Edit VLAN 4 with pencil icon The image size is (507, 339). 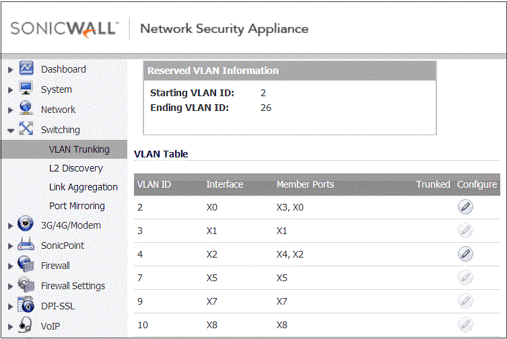(x=465, y=254)
